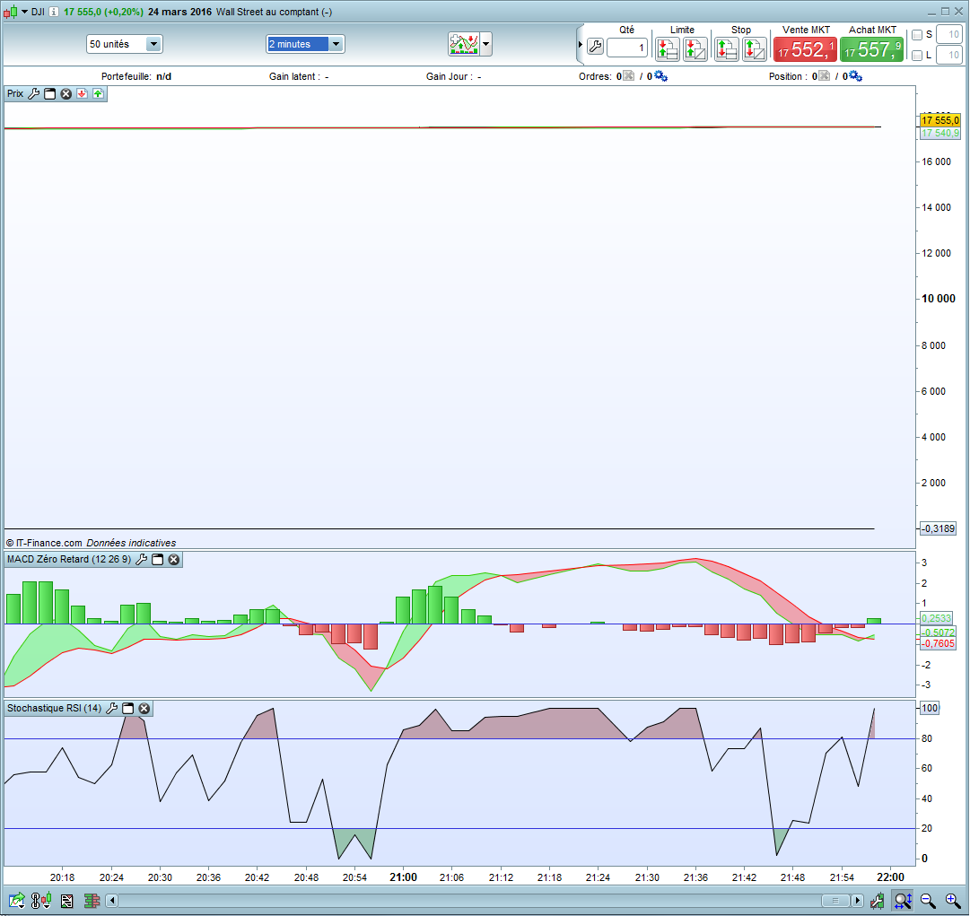Click the DJI candlestick icon in title bar

pyautogui.click(x=11, y=12)
